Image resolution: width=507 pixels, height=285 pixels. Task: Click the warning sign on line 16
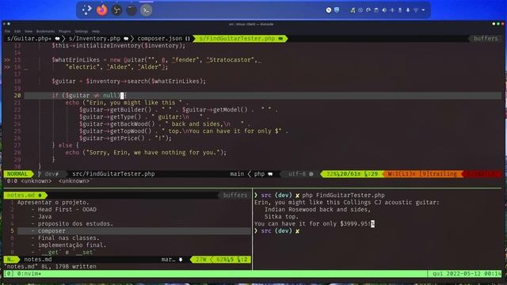[x=7, y=67]
